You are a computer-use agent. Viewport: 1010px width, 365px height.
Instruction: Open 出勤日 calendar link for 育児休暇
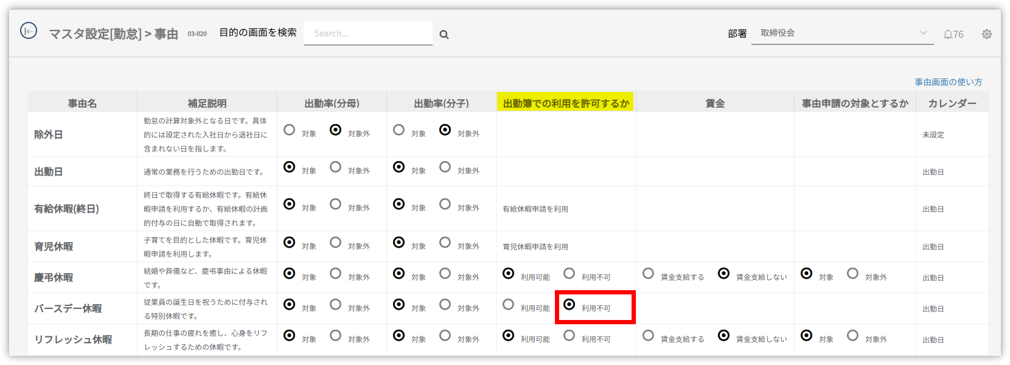(933, 247)
